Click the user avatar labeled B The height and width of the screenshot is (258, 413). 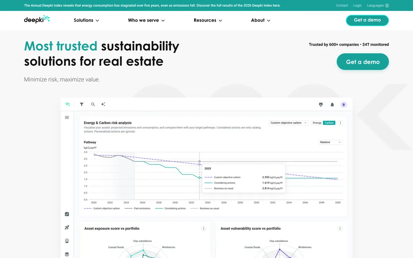click(343, 105)
